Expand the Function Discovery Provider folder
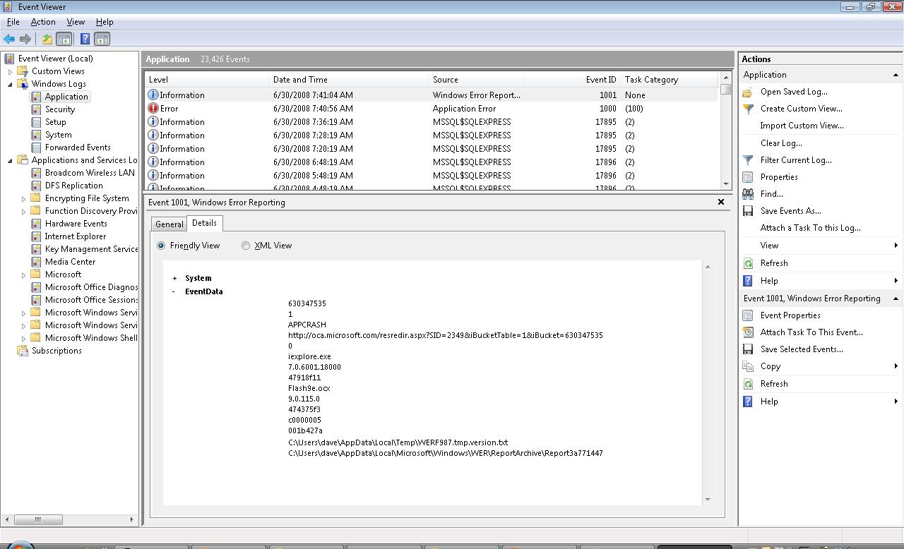 [x=23, y=211]
